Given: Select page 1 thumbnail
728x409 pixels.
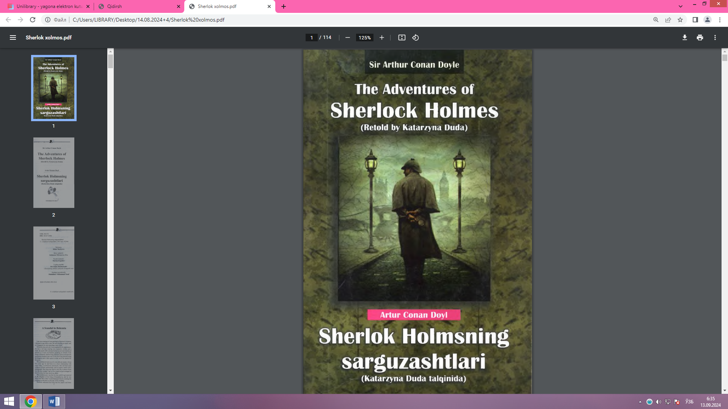Looking at the screenshot, I should (x=54, y=88).
